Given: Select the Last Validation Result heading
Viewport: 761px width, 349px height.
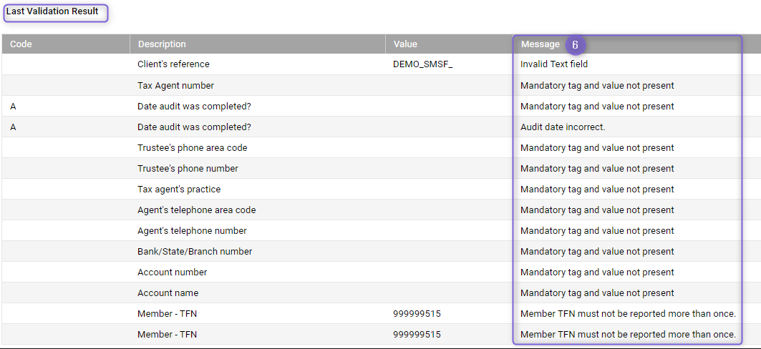Looking at the screenshot, I should click(x=52, y=11).
